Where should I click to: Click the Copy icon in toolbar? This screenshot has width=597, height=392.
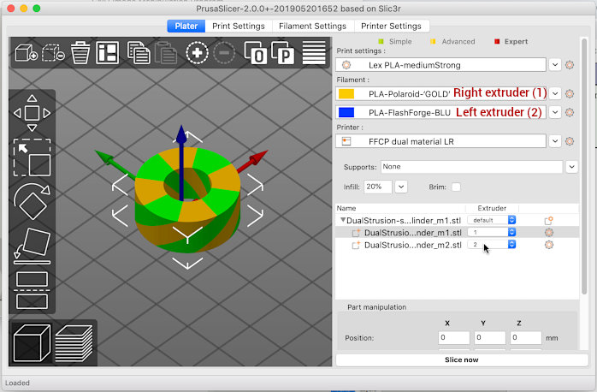tap(139, 53)
